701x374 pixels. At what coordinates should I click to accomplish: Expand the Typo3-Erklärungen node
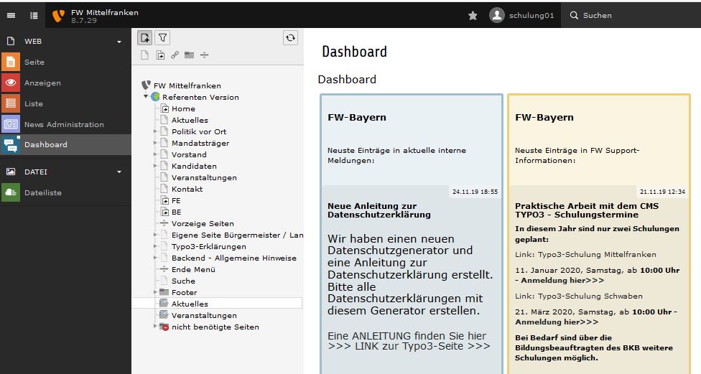(155, 246)
